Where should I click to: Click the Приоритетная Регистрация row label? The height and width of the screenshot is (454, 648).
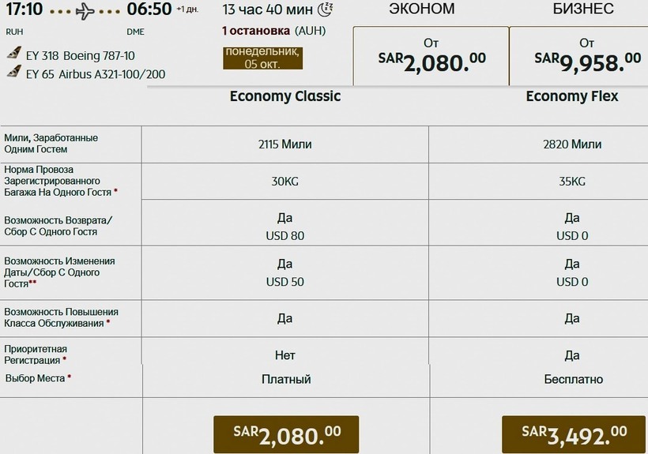coord(36,354)
